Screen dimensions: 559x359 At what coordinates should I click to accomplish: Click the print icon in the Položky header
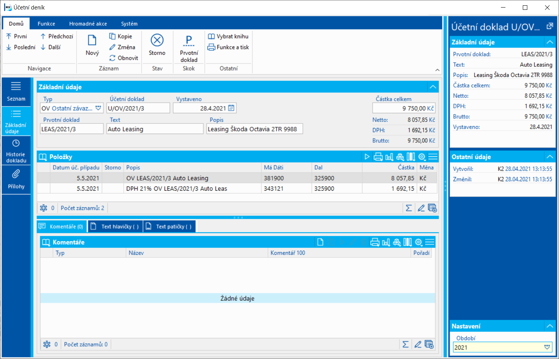coord(378,157)
